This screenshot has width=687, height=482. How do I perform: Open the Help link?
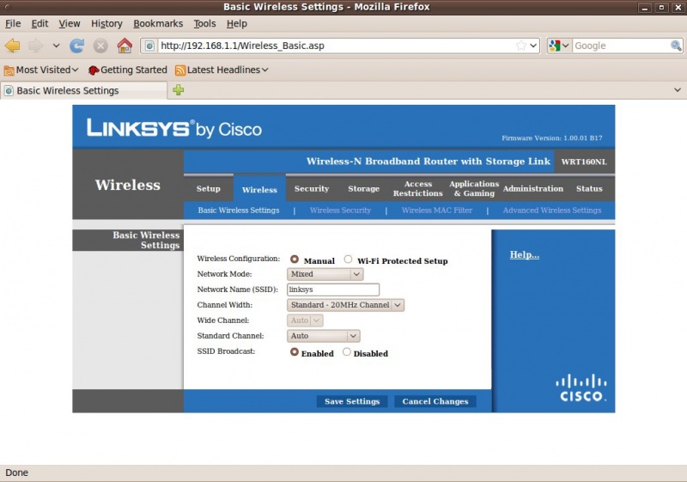click(x=524, y=254)
